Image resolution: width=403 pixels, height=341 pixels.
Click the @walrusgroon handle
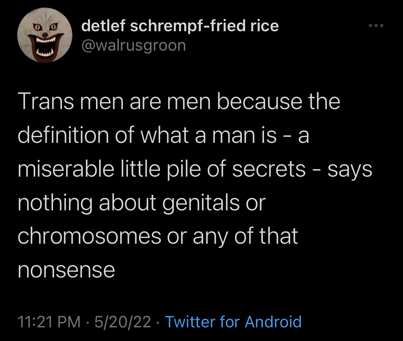click(x=134, y=46)
